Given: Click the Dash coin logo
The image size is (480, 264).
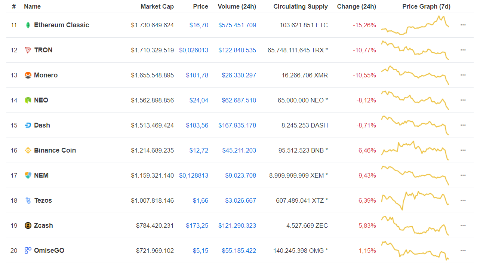Looking at the screenshot, I should (x=28, y=125).
